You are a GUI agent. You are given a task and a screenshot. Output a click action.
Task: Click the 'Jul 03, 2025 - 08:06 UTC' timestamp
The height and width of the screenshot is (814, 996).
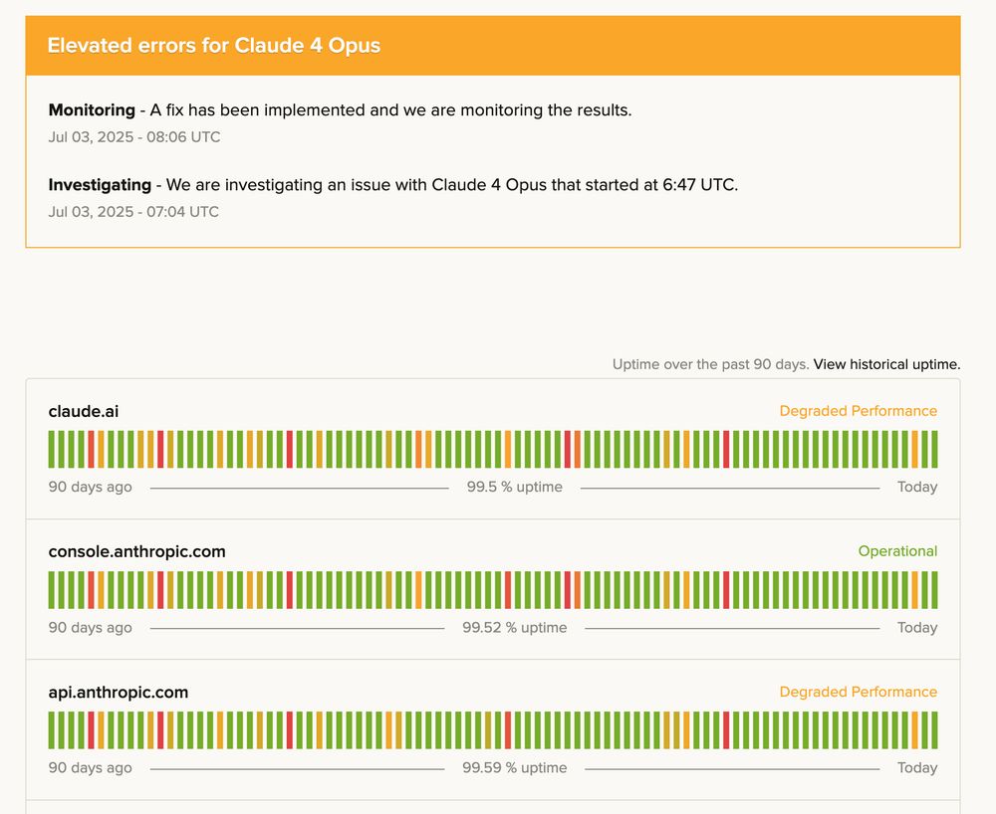(134, 137)
